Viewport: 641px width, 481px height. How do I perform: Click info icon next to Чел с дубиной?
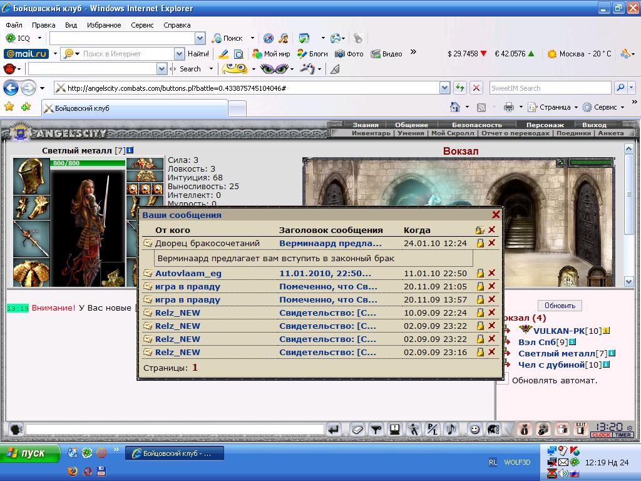(606, 365)
